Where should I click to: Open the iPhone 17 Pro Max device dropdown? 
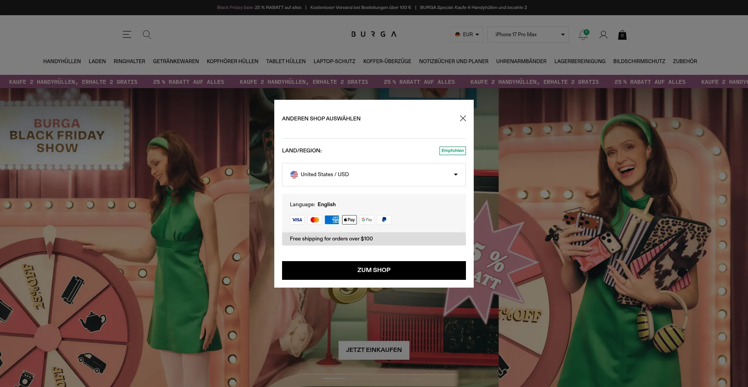528,35
